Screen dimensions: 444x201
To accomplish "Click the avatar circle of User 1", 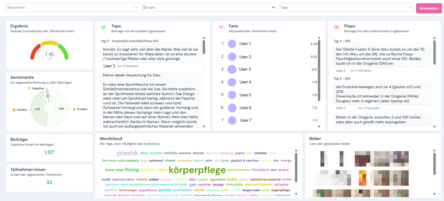I will (232, 44).
